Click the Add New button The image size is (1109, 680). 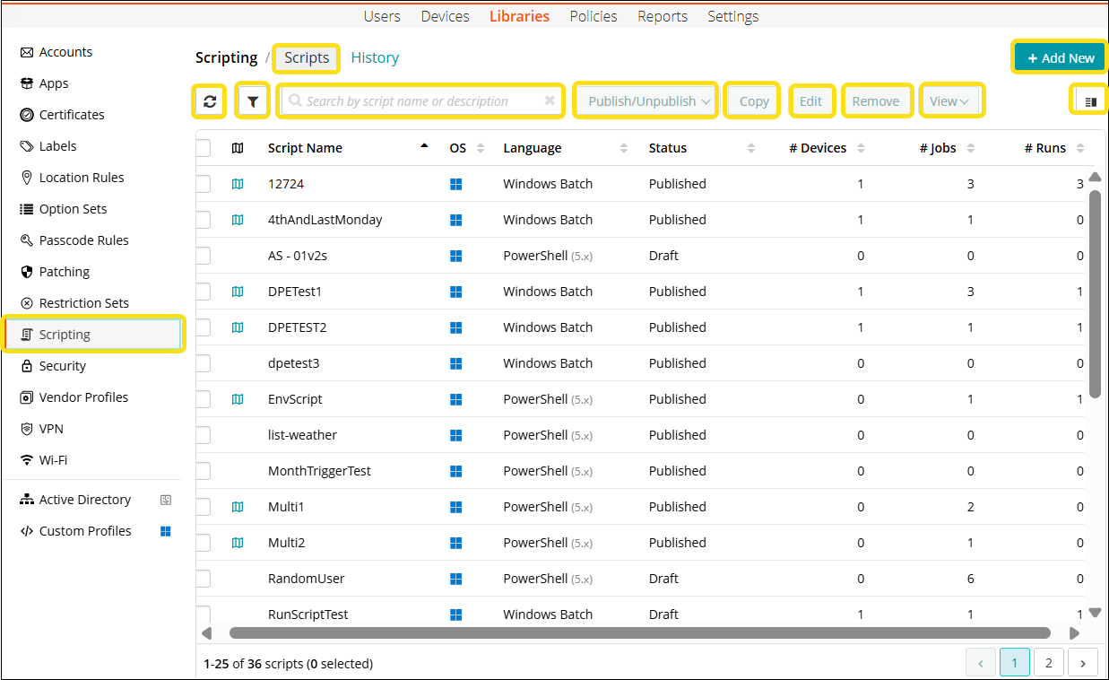point(1060,57)
